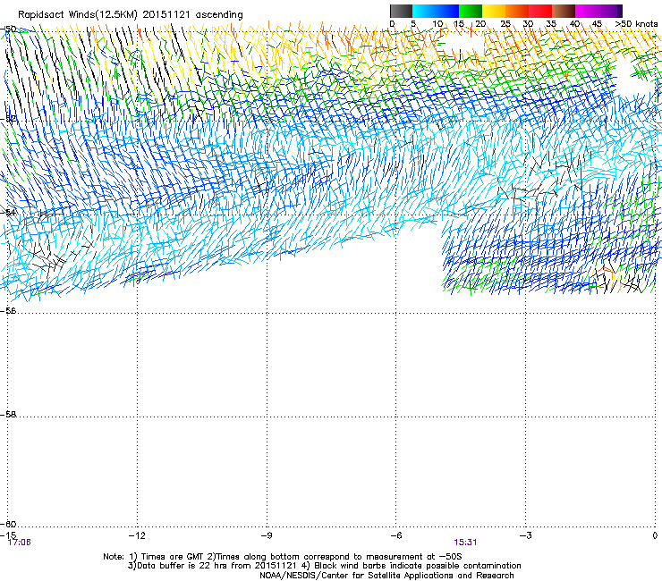This screenshot has height=581, width=662.
Task: Click the purple 17:06 pass time
Action: click(x=20, y=543)
